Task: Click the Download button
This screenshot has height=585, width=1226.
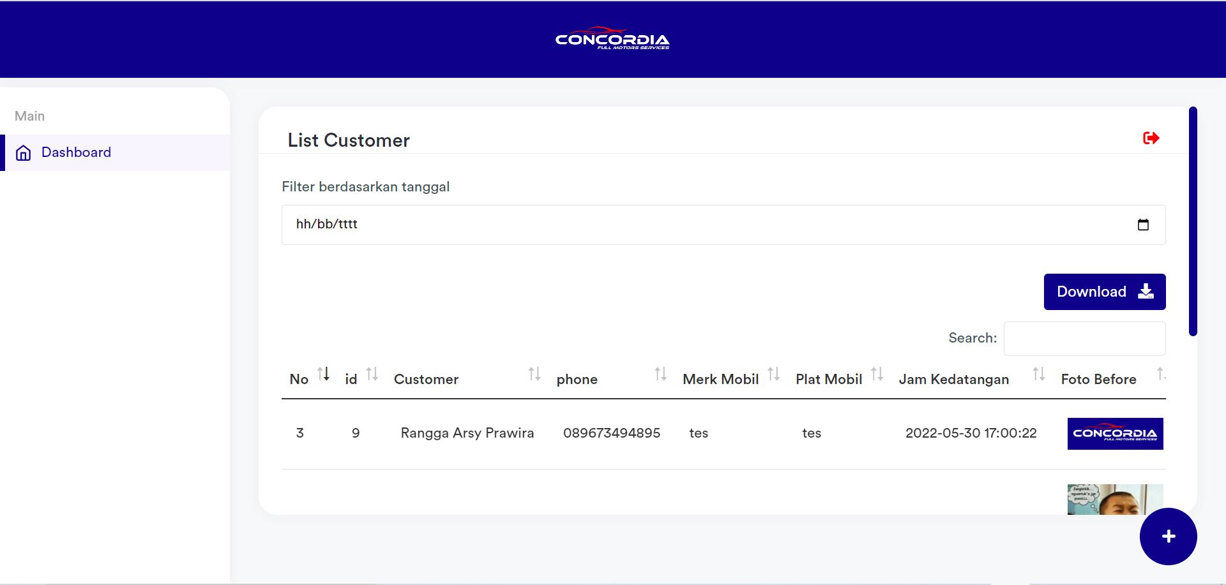Action: 1104,292
